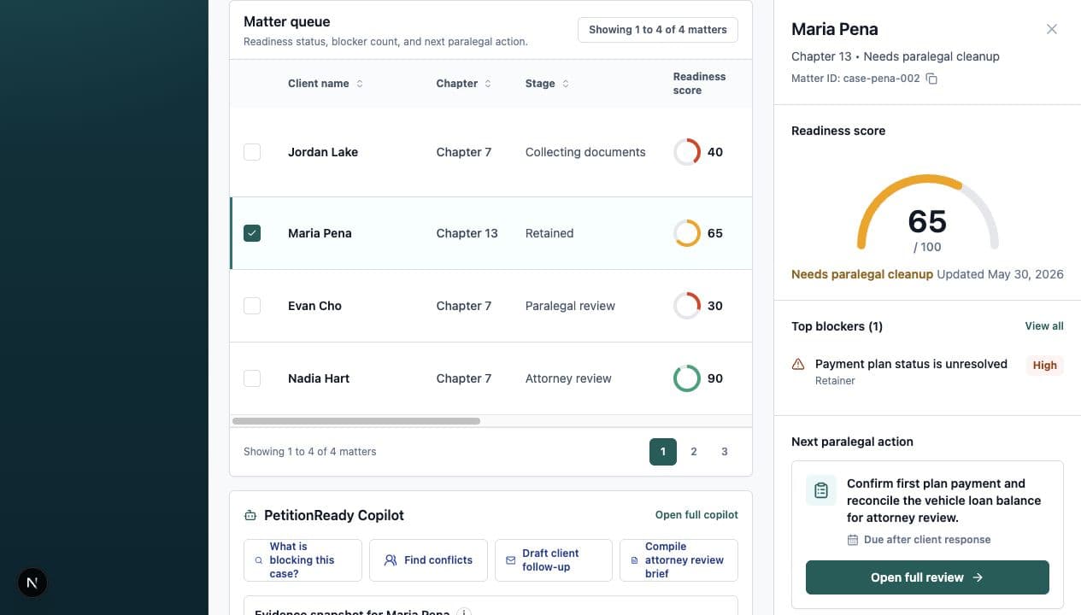Click Maria Pena's readiness ring showing 65
1081x615 pixels.
coord(687,233)
